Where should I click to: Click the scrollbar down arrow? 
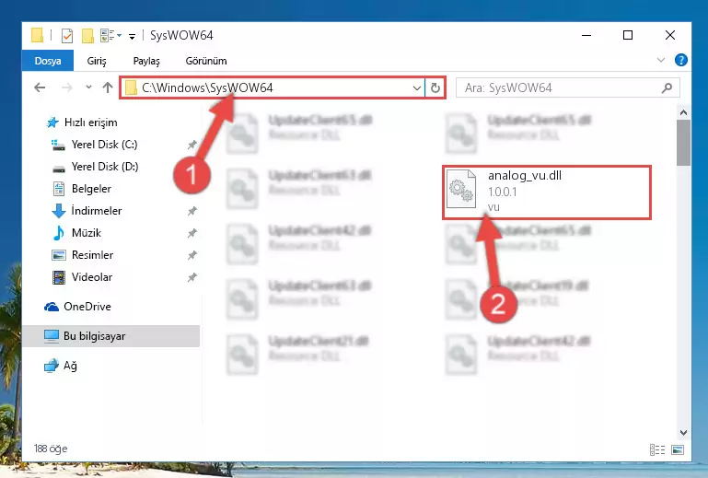684,433
